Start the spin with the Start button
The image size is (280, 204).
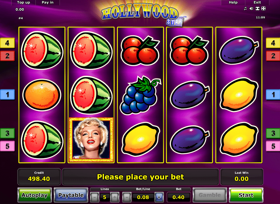[246, 195]
